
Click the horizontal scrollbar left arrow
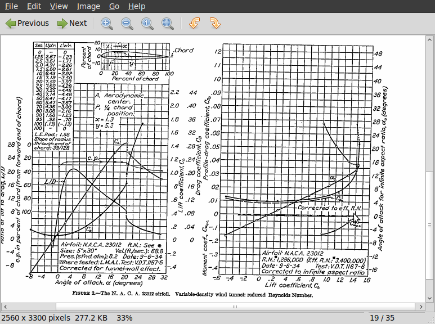(x=5, y=307)
